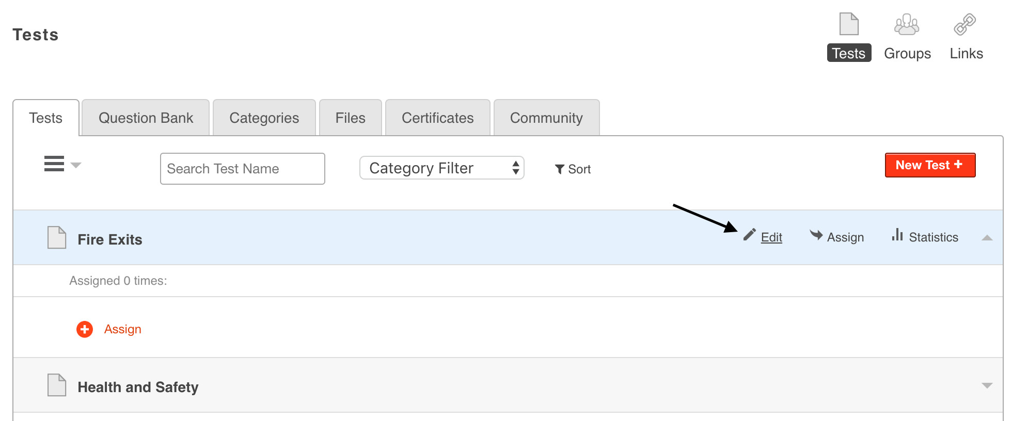Open Links via the chain icon

coord(964,24)
